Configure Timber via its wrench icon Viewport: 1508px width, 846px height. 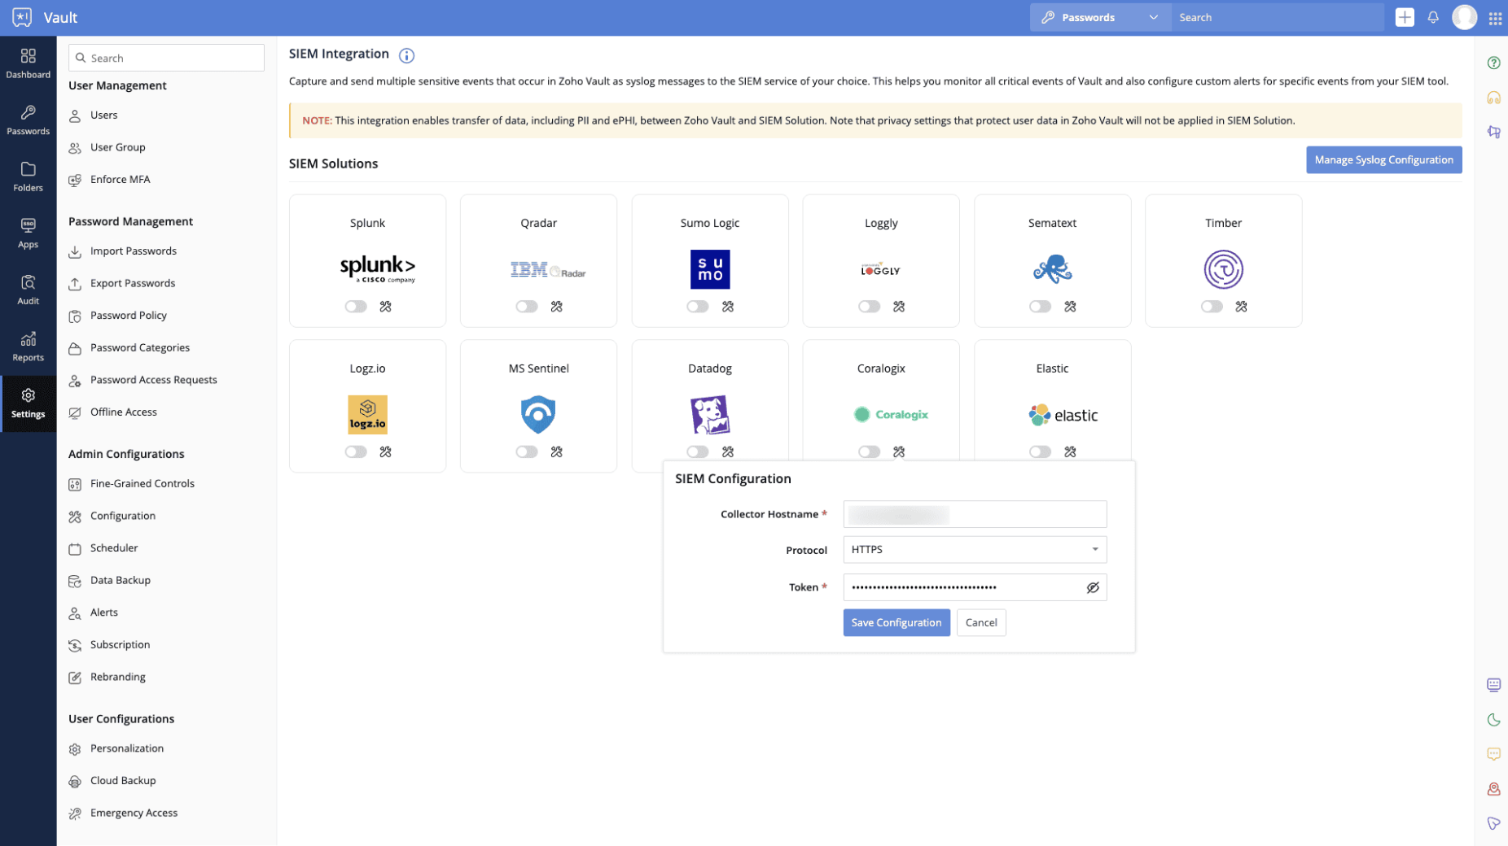pos(1241,307)
